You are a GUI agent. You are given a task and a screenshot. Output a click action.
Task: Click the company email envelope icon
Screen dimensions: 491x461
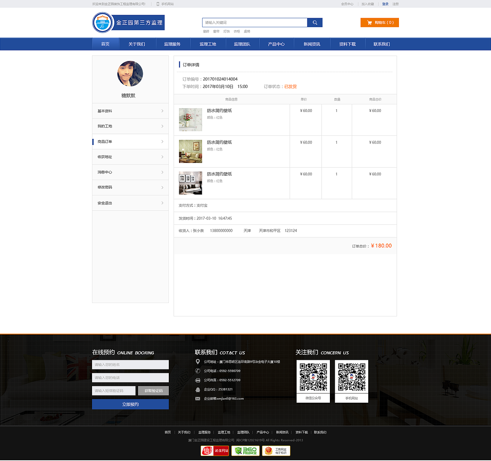click(x=198, y=398)
